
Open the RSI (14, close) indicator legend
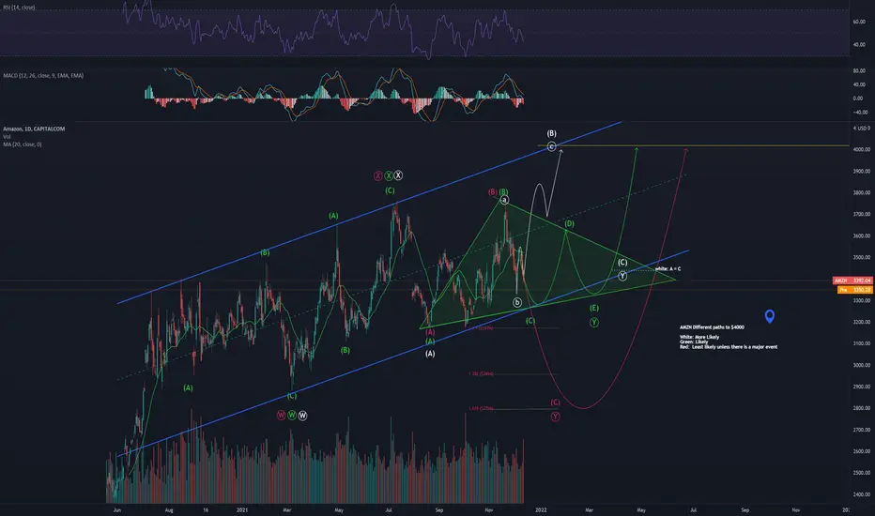coord(19,8)
